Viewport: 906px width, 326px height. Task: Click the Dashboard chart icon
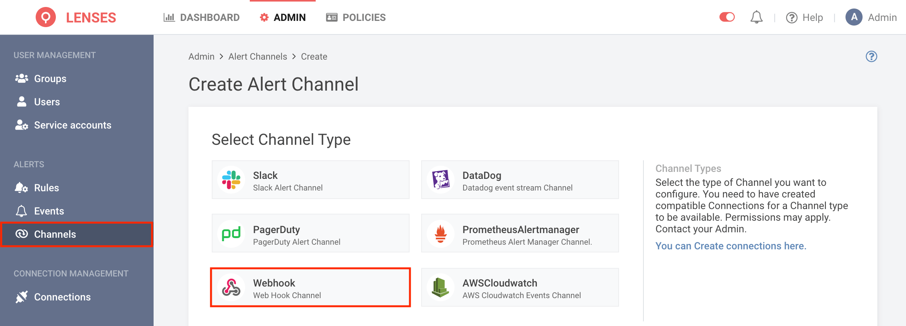pos(169,17)
